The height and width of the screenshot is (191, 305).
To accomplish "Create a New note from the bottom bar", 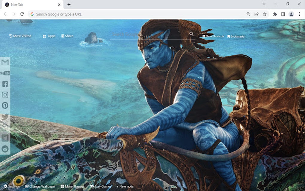I will 125,186.
